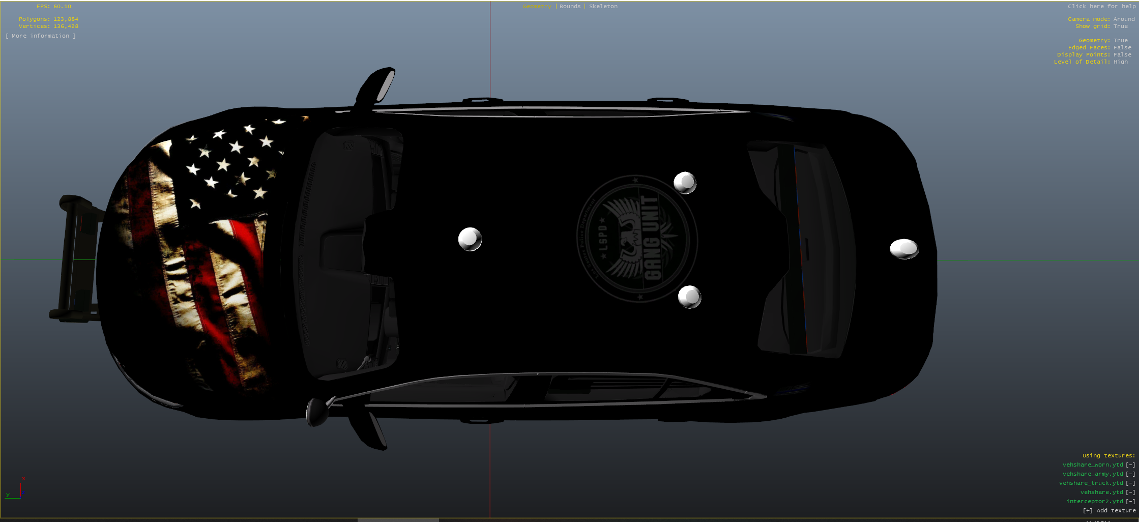1139x522 pixels.
Task: Select vehshare_worn.ytd texture name
Action: (x=1092, y=465)
